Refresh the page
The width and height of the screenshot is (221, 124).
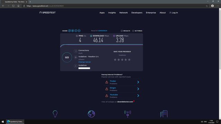coord(13,6)
